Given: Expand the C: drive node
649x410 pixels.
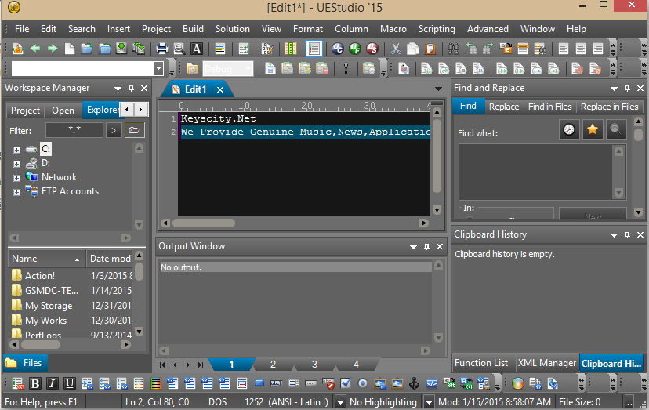Looking at the screenshot, I should (x=16, y=150).
